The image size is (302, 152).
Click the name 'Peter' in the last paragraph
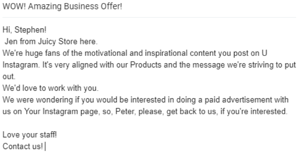point(124,112)
